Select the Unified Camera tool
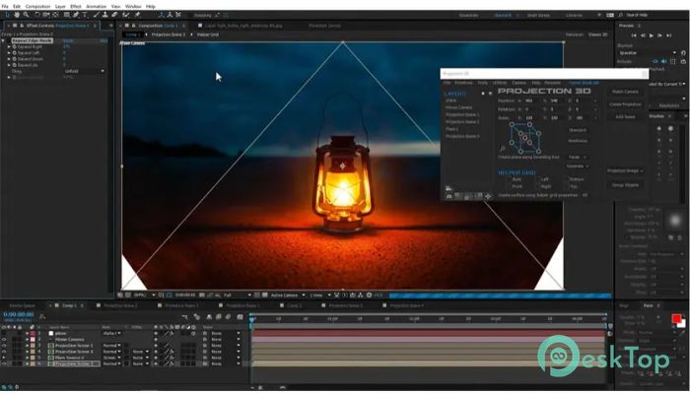Image resolution: width=690 pixels, height=394 pixels. [46, 15]
